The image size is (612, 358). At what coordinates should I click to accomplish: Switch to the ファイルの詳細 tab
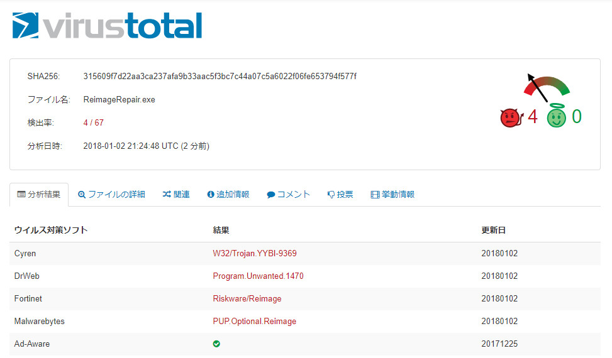(x=111, y=195)
